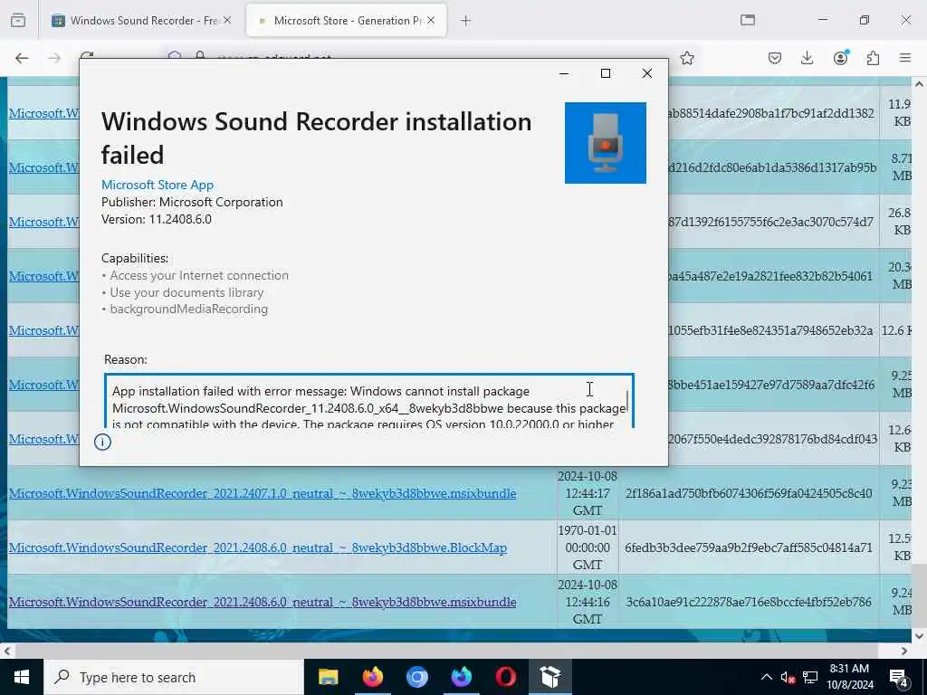This screenshot has width=927, height=695.
Task: Open the clock showing 8:31 AM
Action: pos(849,677)
